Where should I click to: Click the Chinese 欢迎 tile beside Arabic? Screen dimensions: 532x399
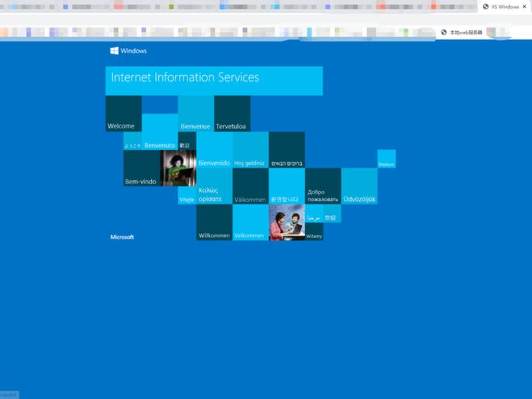[x=332, y=213]
